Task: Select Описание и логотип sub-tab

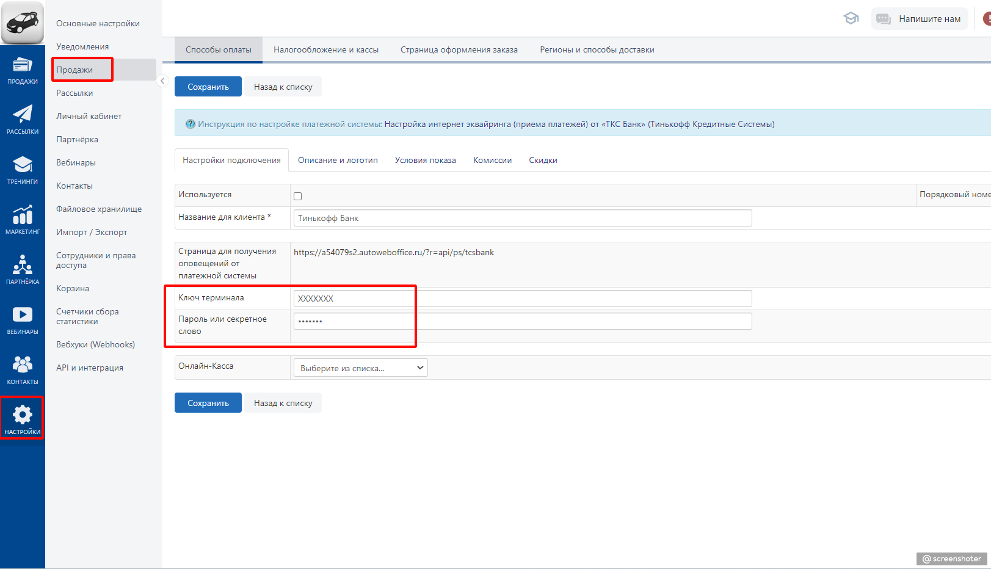Action: point(338,160)
